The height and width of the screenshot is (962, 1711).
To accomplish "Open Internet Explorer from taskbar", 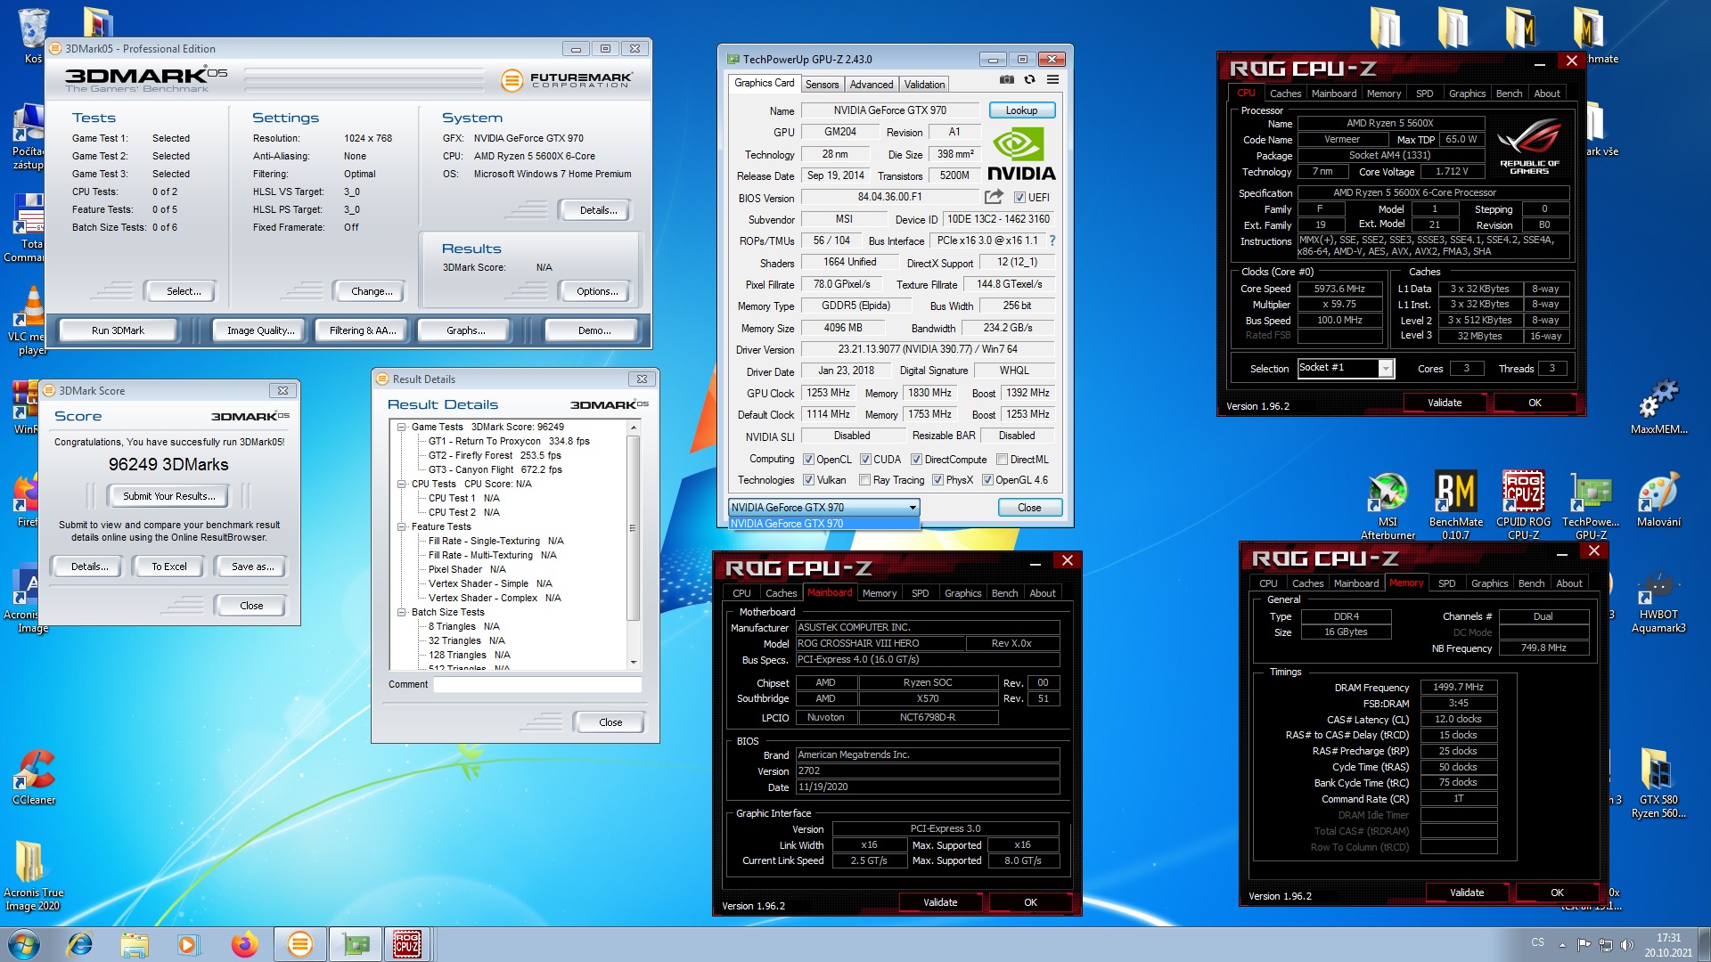I will click(80, 944).
